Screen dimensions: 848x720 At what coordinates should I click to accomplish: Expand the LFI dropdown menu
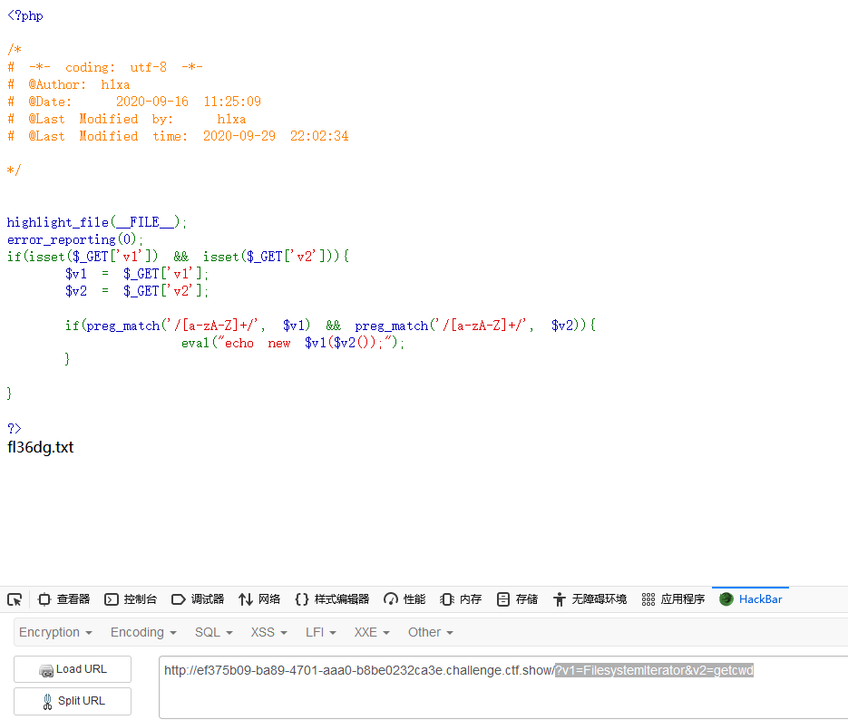(321, 632)
